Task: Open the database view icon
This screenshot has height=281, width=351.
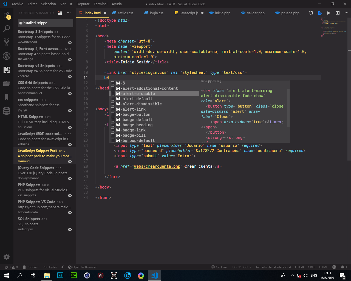Action: tap(7, 111)
